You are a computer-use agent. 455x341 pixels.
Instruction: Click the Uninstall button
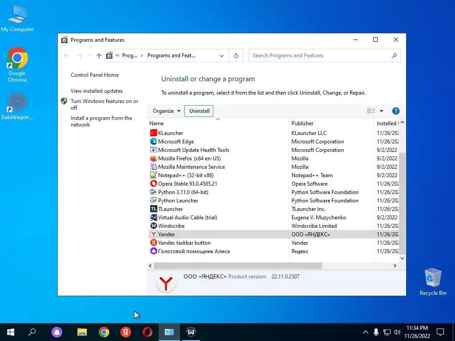coord(200,111)
